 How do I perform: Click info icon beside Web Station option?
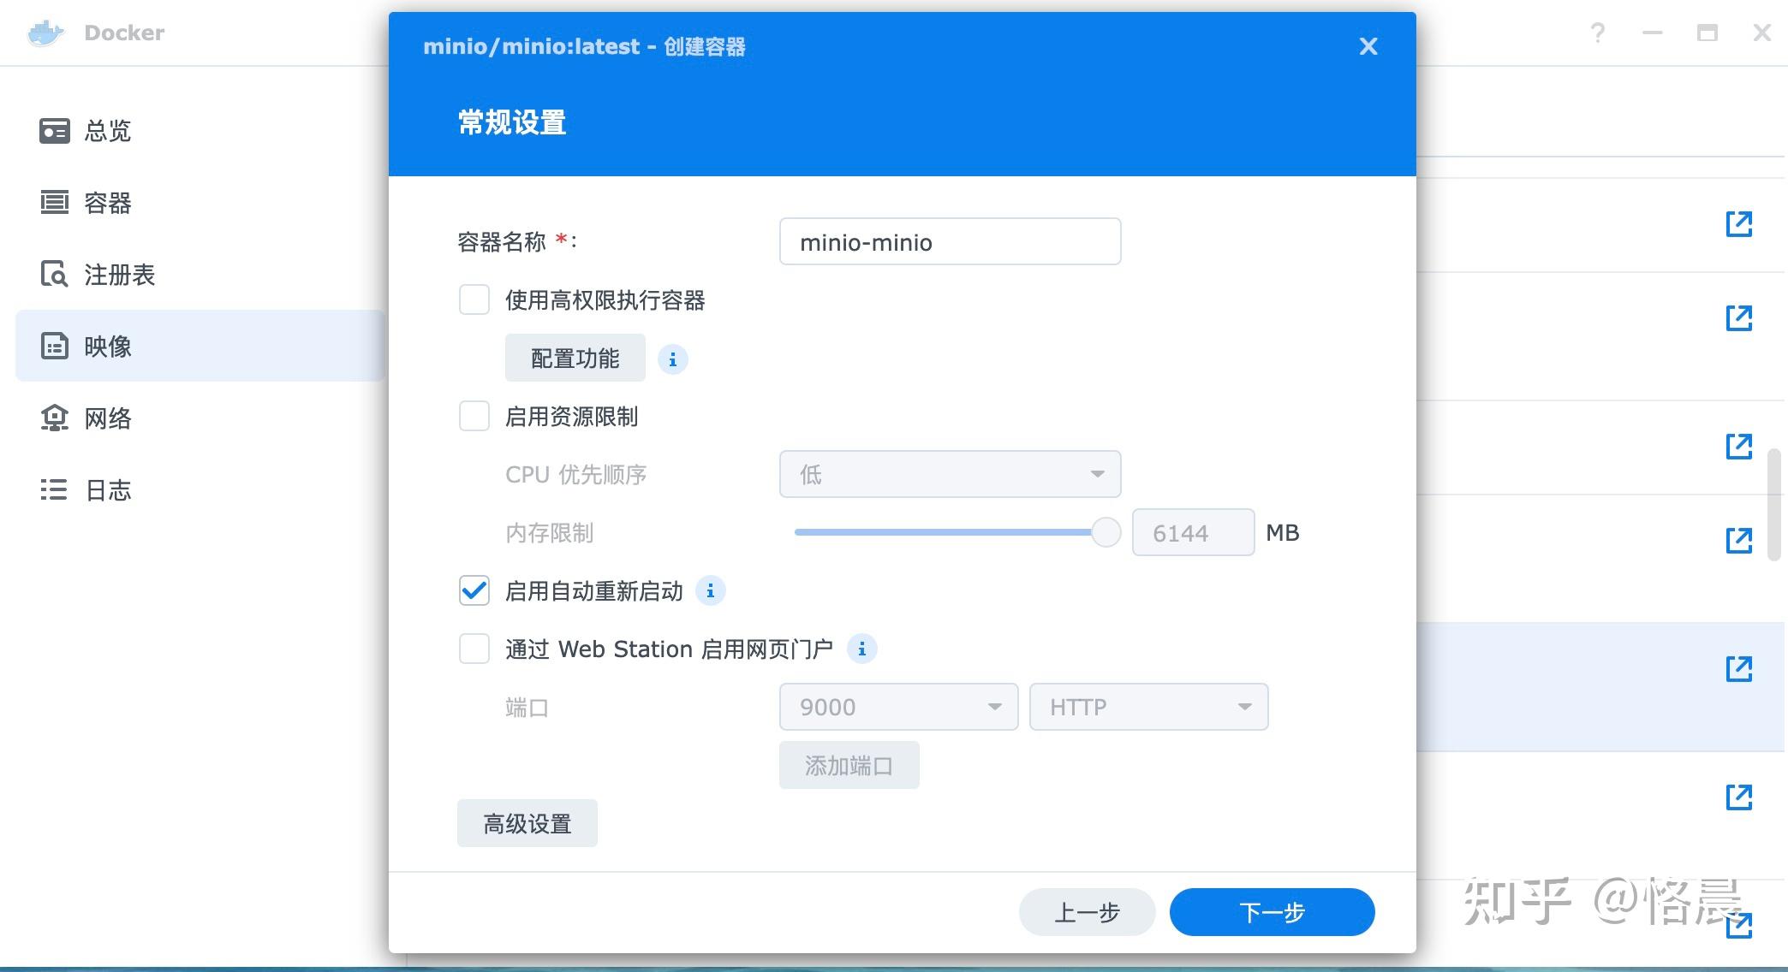(861, 649)
